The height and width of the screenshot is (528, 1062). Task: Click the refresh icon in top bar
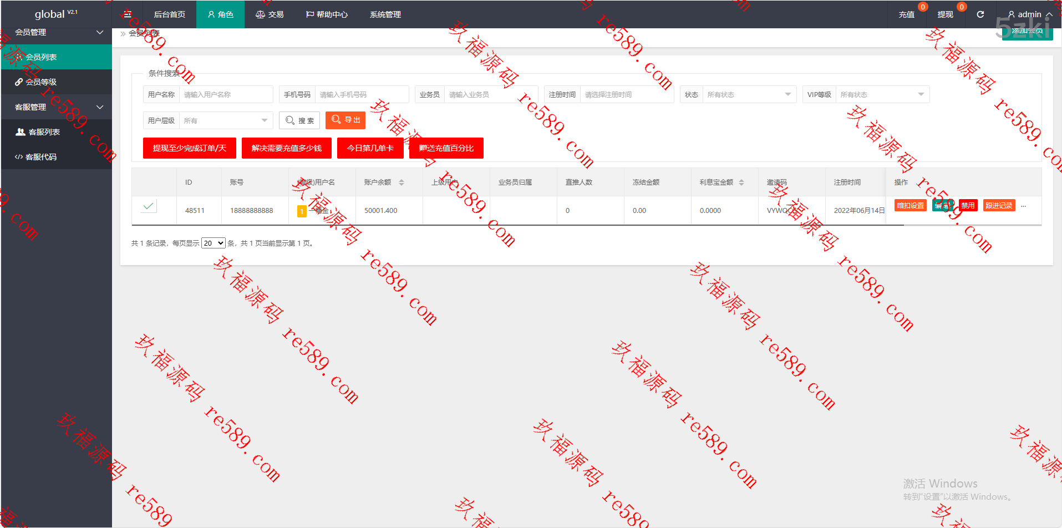pos(980,14)
